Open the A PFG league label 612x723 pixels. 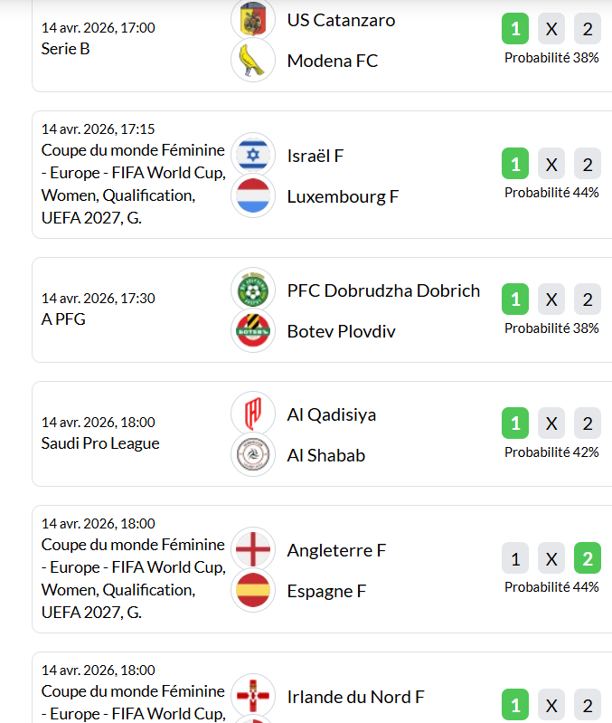tap(63, 319)
